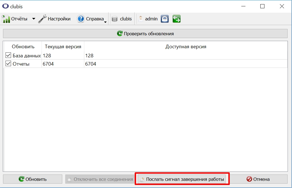
Task: Open the Отчёты reports button
Action: (x=15, y=19)
